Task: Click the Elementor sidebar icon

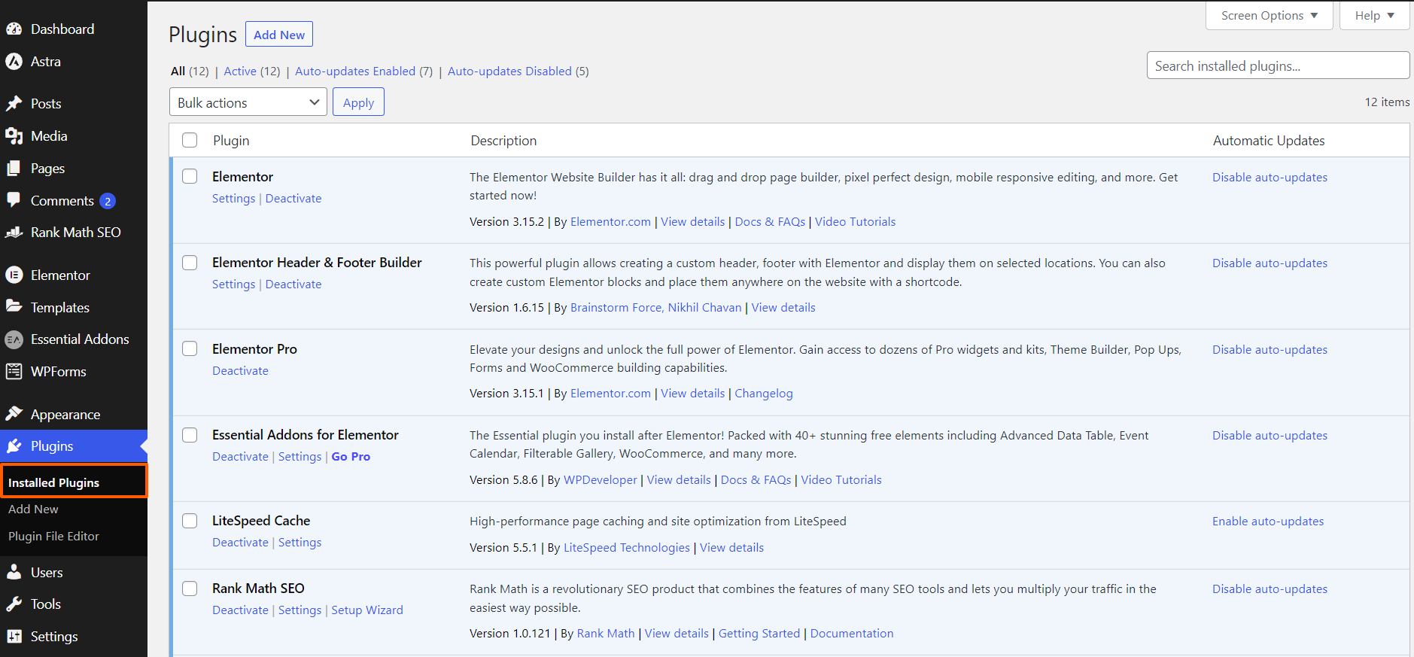Action: pos(14,275)
